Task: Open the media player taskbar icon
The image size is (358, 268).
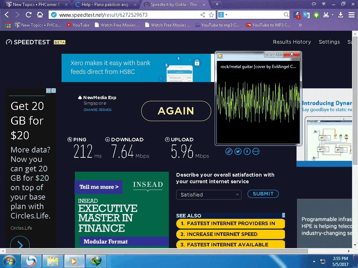Action: 74,261
